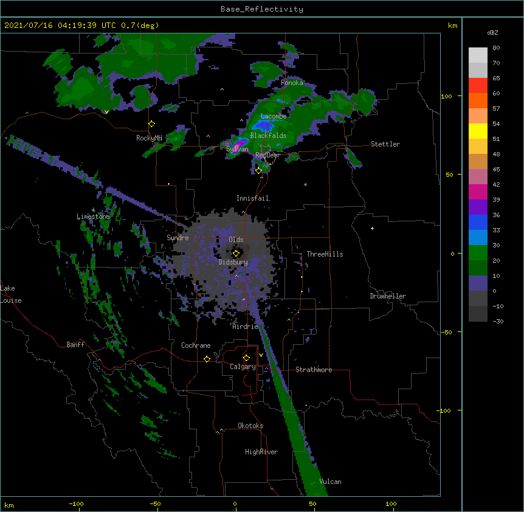Select the yellow diamond marker above RockyMH

151,124
